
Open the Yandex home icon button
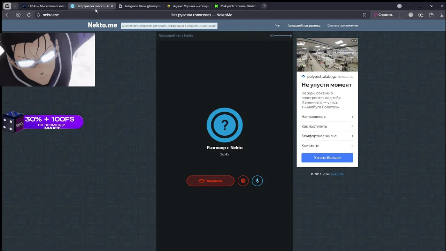[18, 15]
